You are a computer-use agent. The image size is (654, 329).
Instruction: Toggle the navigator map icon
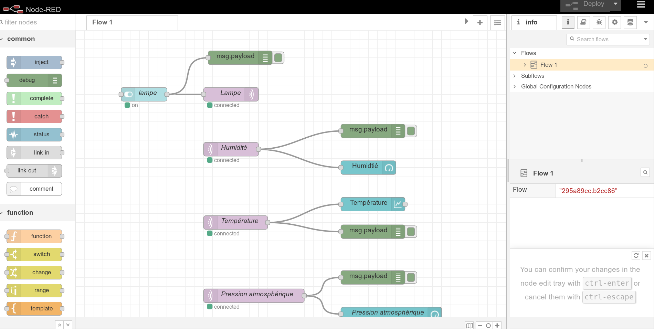click(470, 325)
